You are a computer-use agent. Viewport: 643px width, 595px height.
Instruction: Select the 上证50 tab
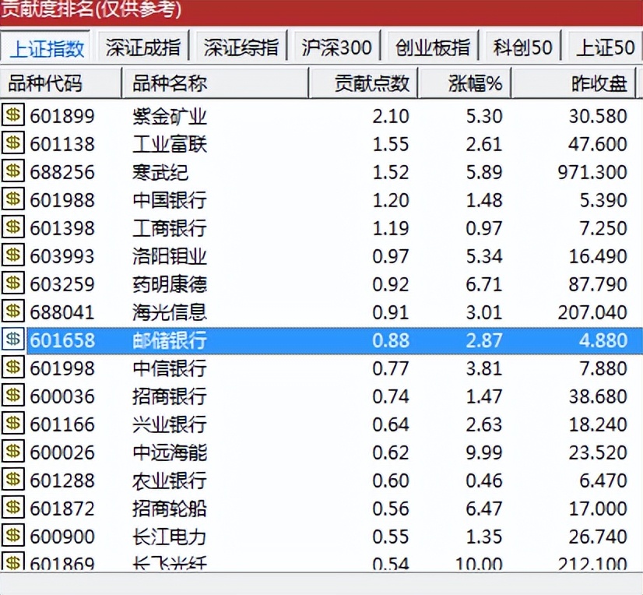point(604,48)
